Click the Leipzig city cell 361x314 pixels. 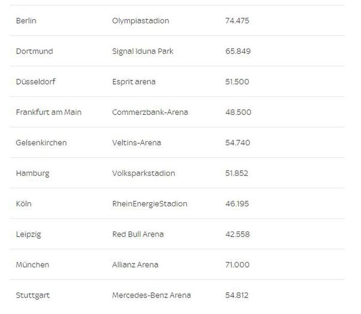click(28, 234)
